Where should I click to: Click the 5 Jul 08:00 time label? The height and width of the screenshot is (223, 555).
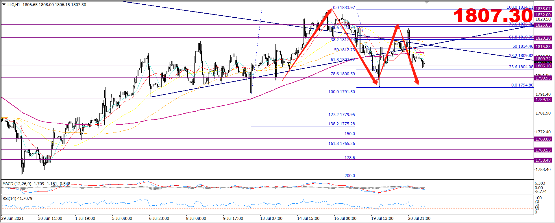coord(122,218)
